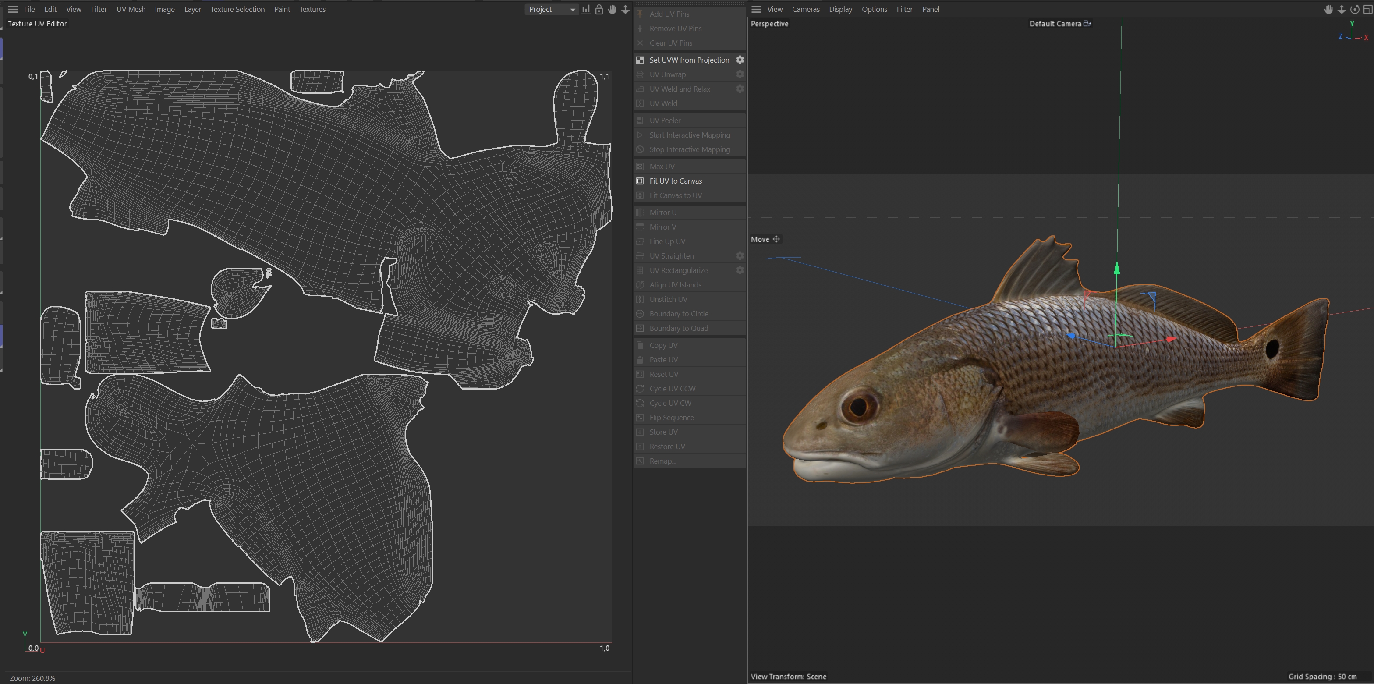Open the Project dropdown
Viewport: 1374px width, 684px height.
point(551,9)
